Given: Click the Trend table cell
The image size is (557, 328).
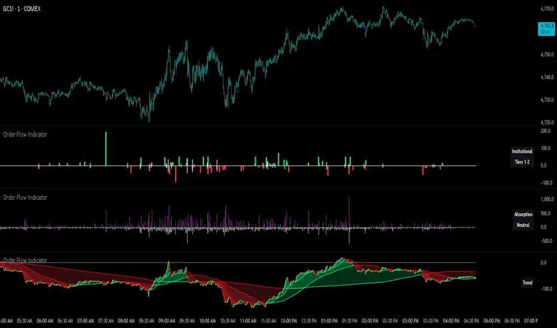Looking at the screenshot, I should [527, 283].
